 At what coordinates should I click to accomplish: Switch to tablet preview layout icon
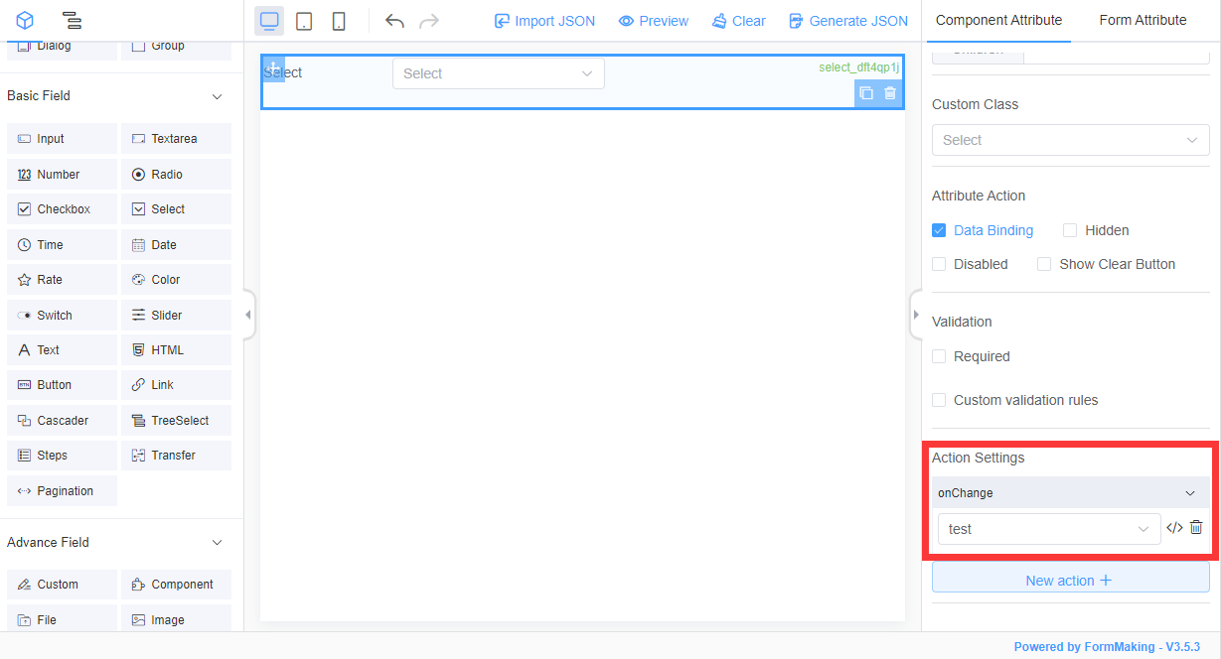click(x=304, y=20)
